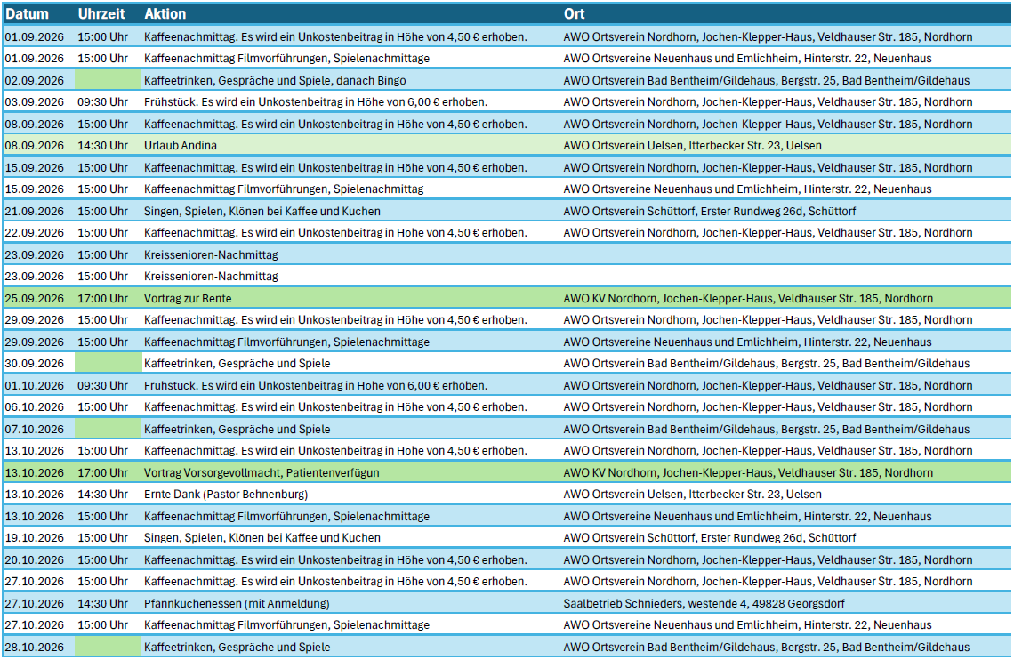Click the Frühstück action on 01.10.2026

click(316, 385)
